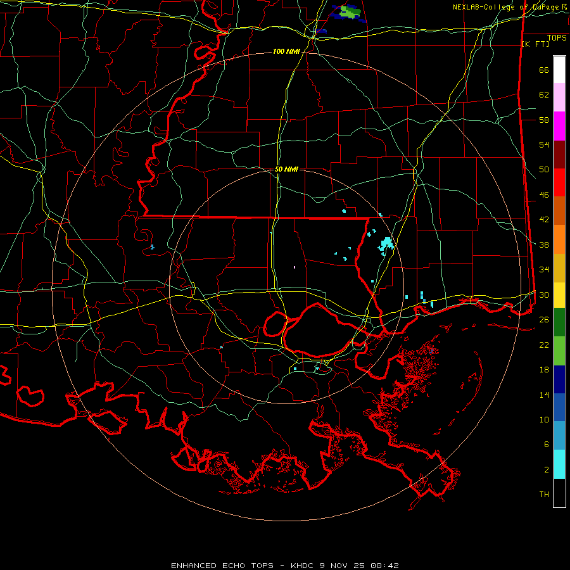Viewport: 570px width, 570px height.
Task: Click the magenta legend swatch
Action: point(559,126)
